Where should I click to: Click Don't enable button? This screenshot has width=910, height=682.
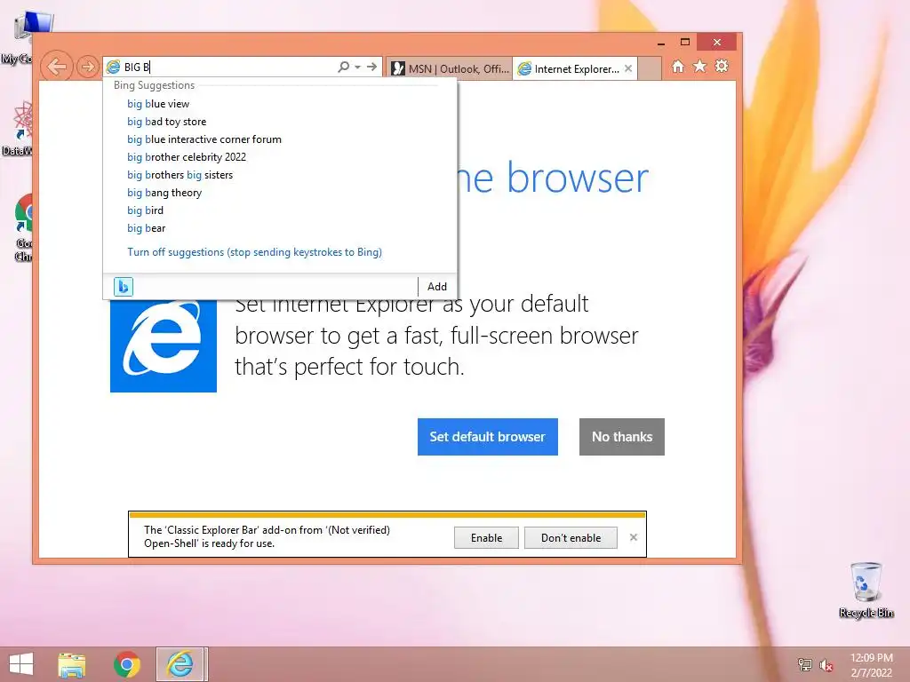pyautogui.click(x=571, y=538)
